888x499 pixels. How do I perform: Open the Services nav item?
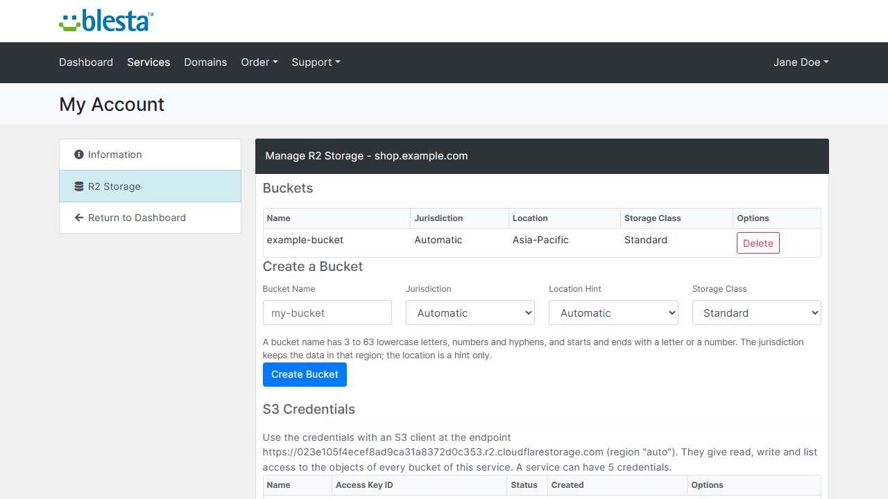148,62
